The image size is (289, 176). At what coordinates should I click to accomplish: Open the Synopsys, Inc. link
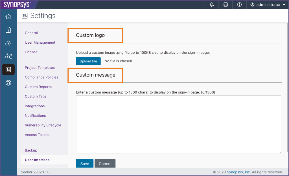pyautogui.click(x=239, y=172)
